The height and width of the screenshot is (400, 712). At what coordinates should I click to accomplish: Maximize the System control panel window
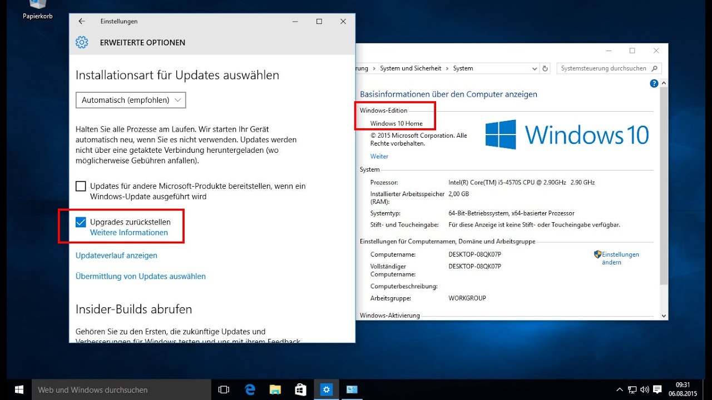pyautogui.click(x=632, y=51)
